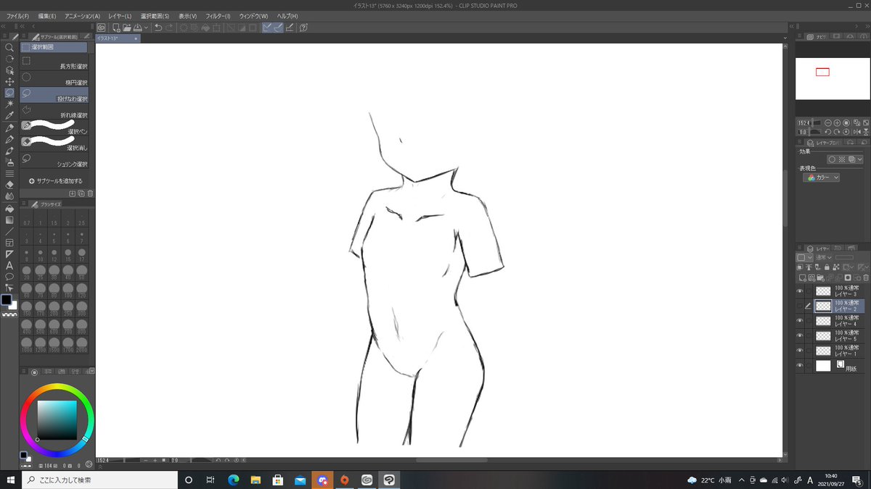Hide layer レイヤー 3
The height and width of the screenshot is (489, 871).
pyautogui.click(x=800, y=291)
